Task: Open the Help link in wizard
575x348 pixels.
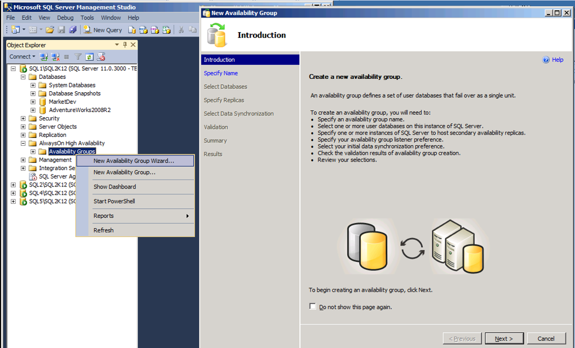Action: point(558,60)
